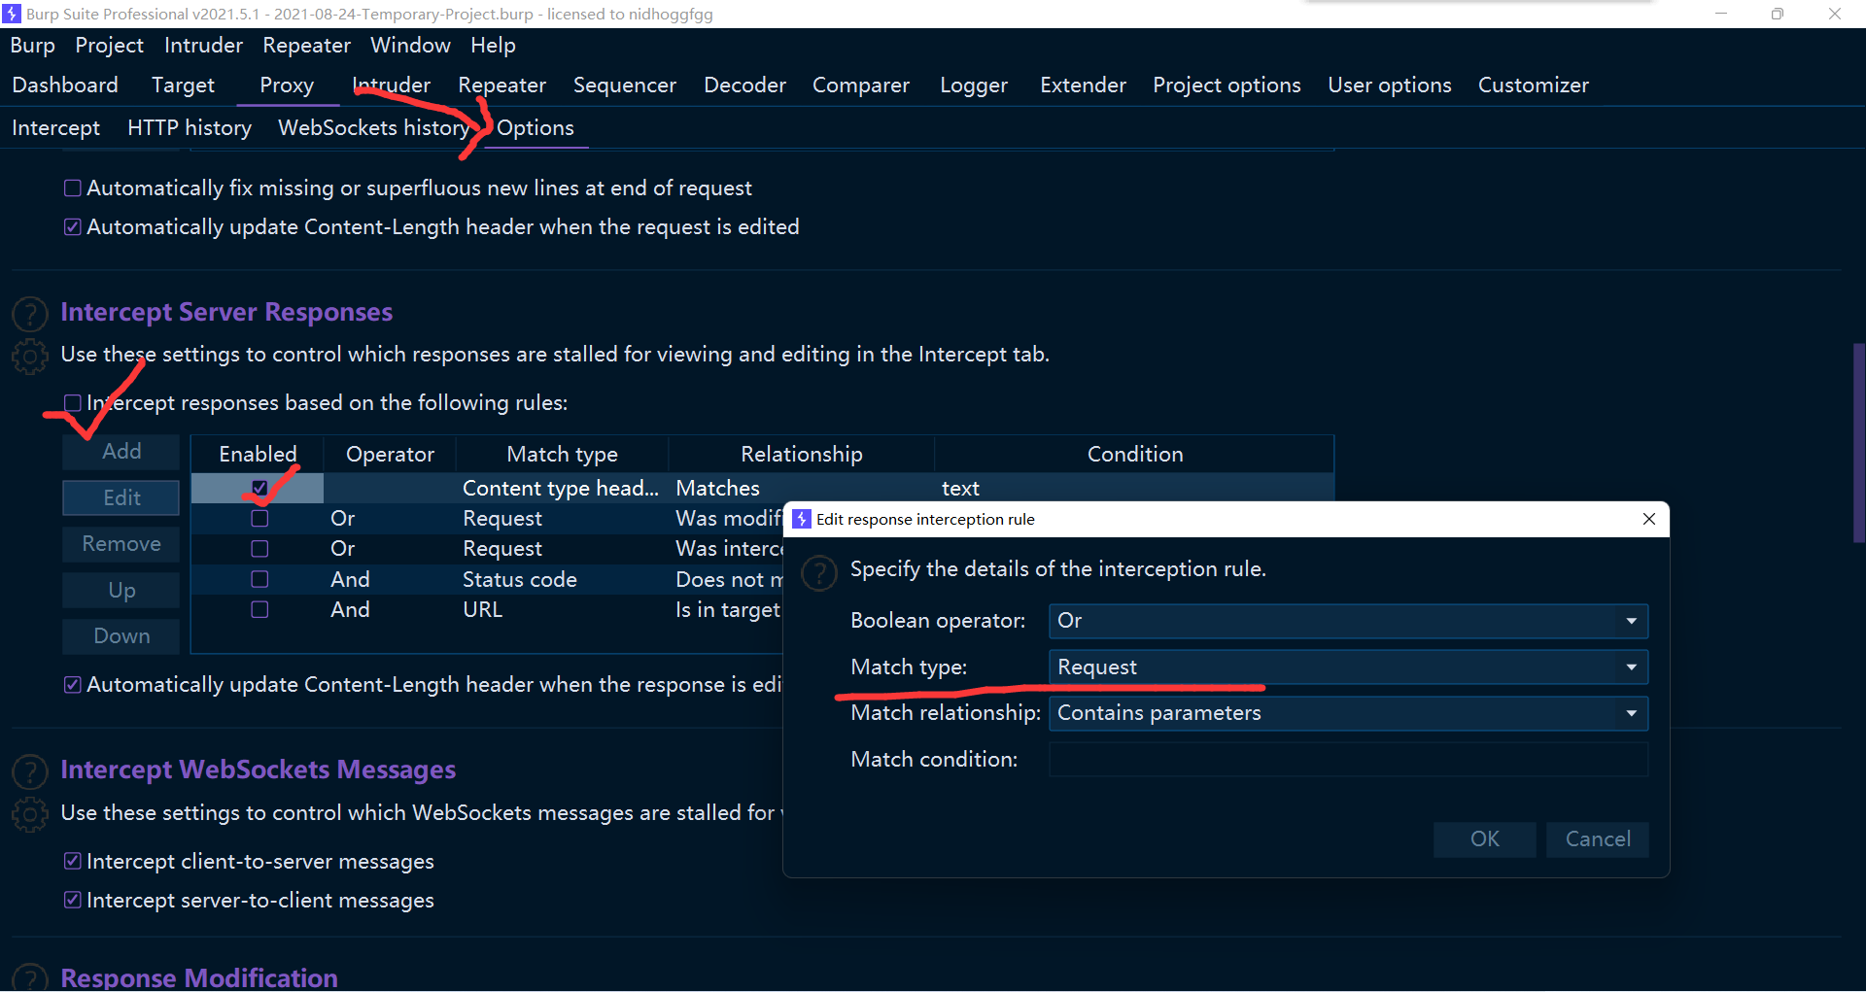This screenshot has width=1866, height=992.
Task: Enable intercept responses based on rules checkbox
Action: point(72,402)
